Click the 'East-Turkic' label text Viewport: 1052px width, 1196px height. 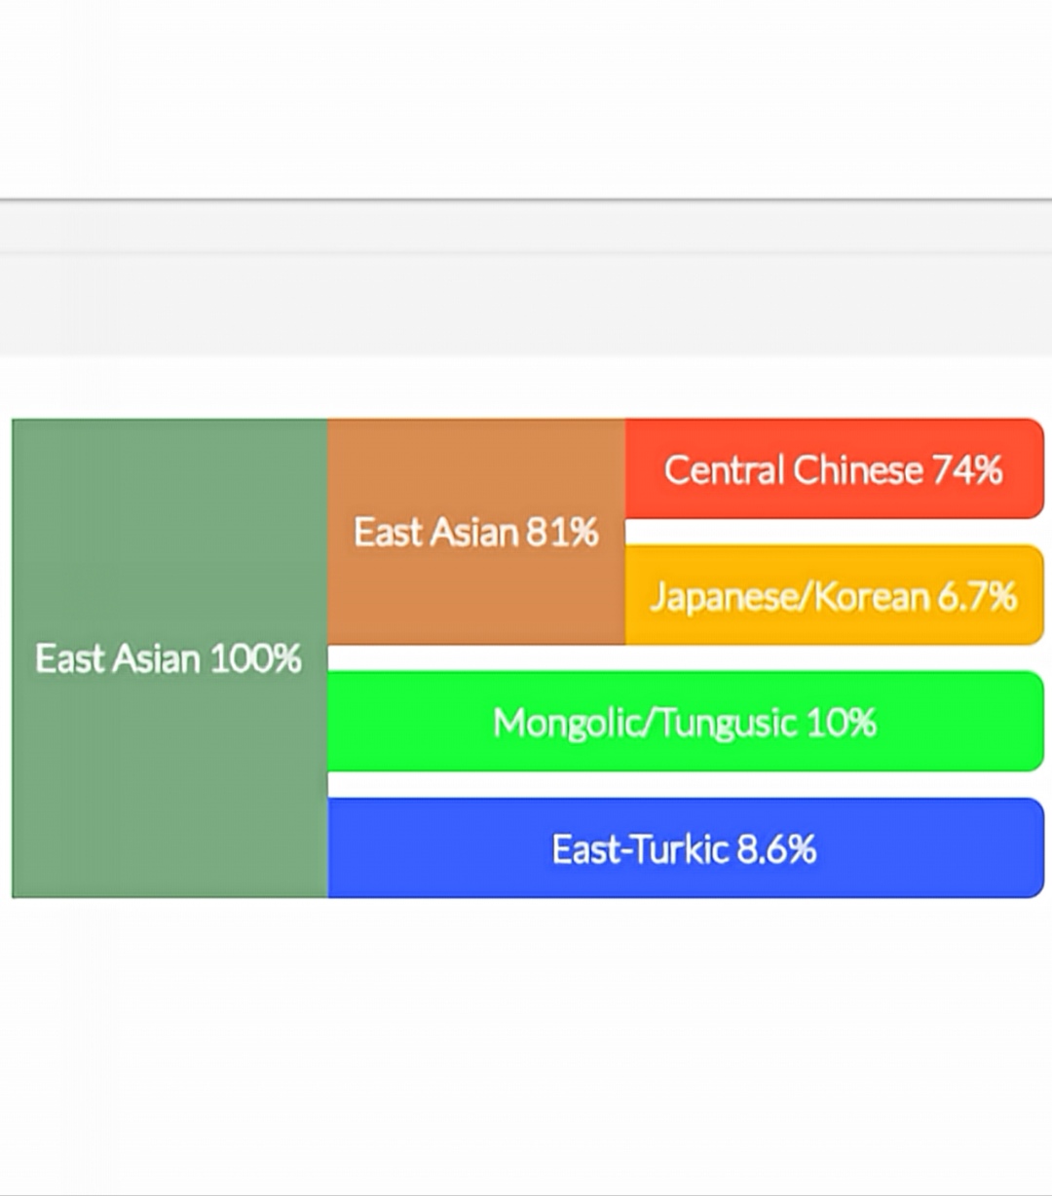(x=640, y=848)
